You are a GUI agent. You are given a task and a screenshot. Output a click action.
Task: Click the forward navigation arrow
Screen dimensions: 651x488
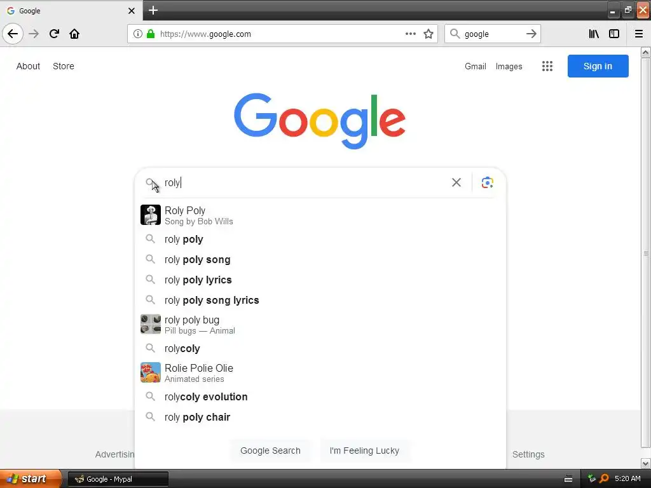pos(34,34)
